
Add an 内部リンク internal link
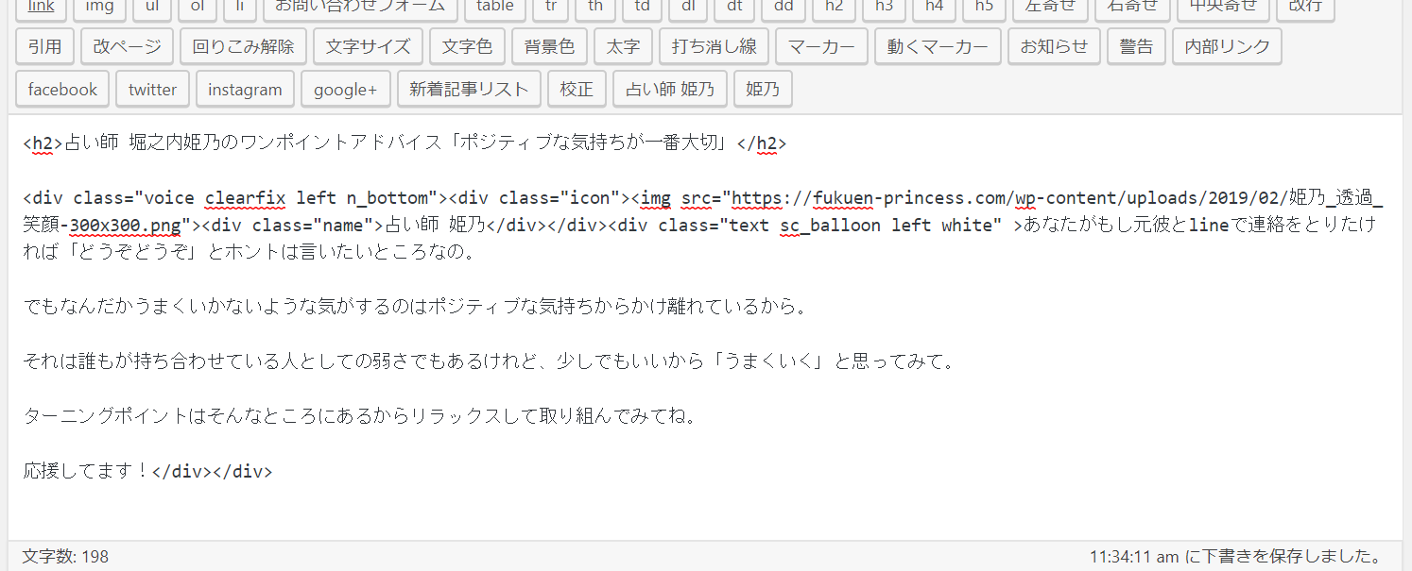[1227, 46]
